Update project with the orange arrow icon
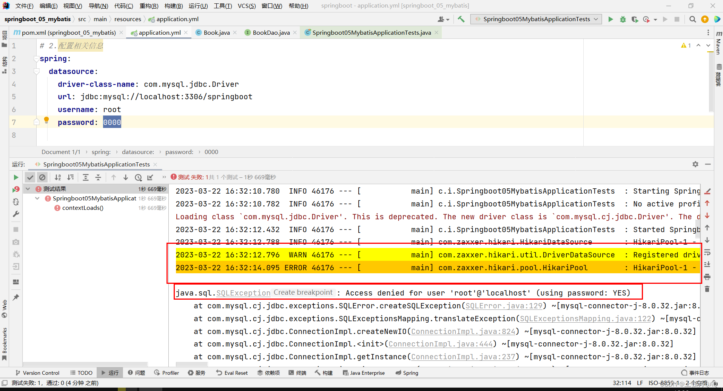The height and width of the screenshot is (391, 723). click(705, 19)
